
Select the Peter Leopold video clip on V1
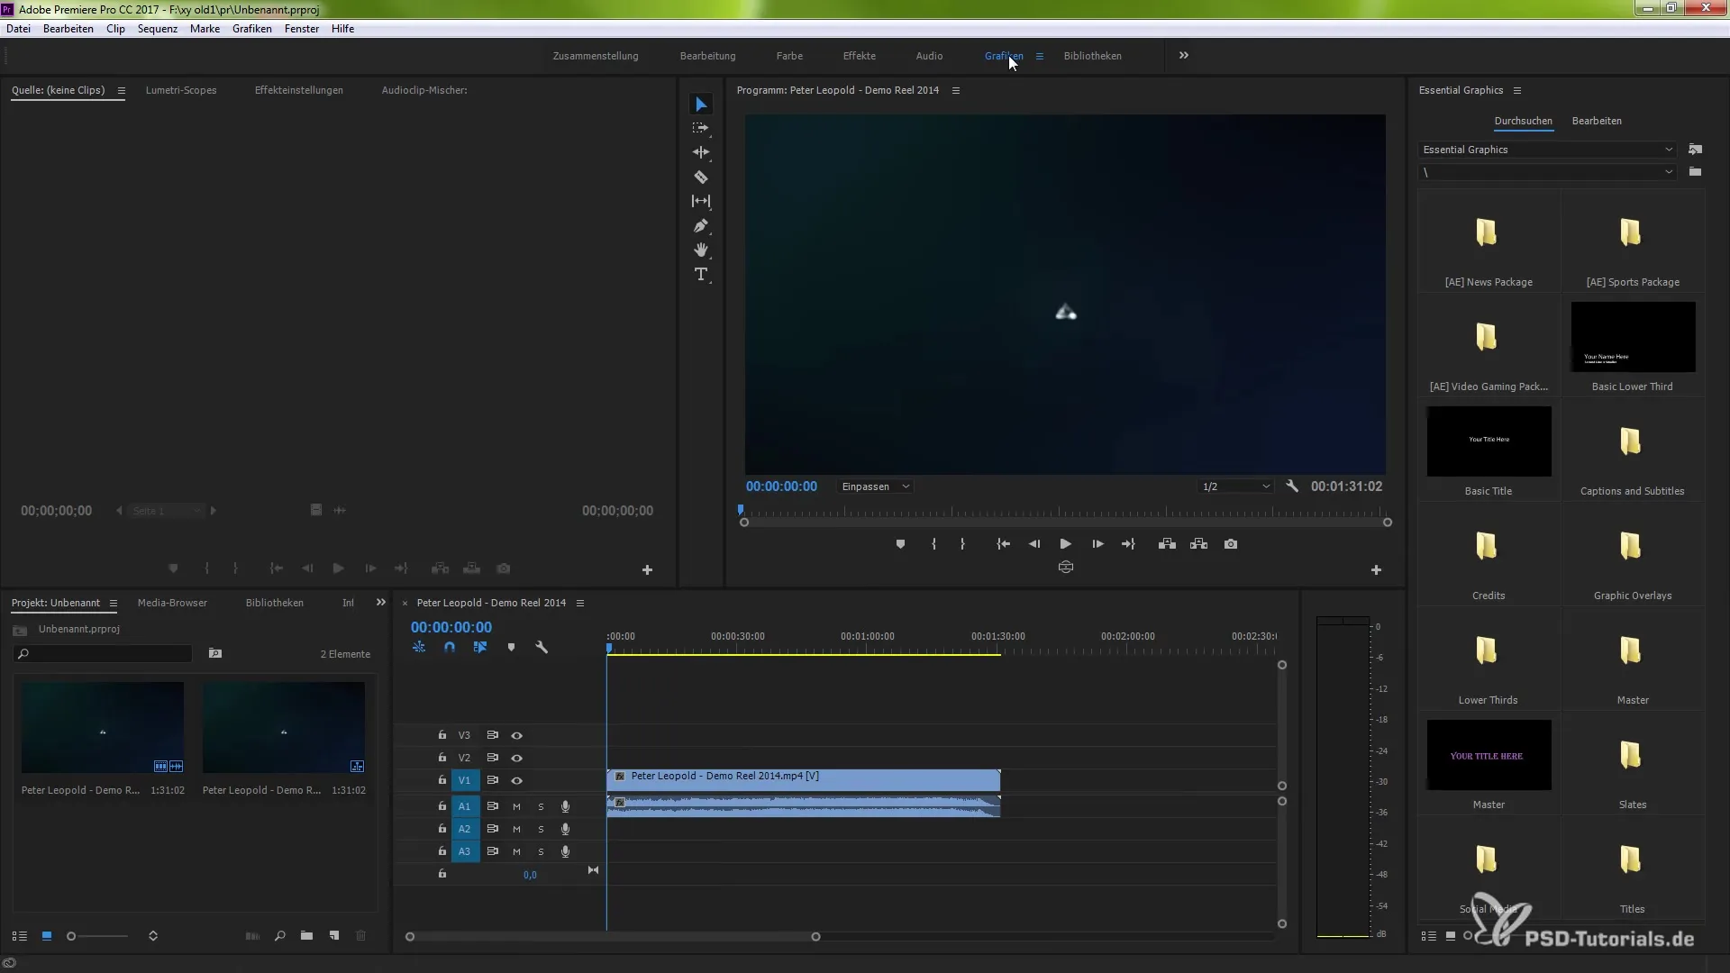(804, 780)
